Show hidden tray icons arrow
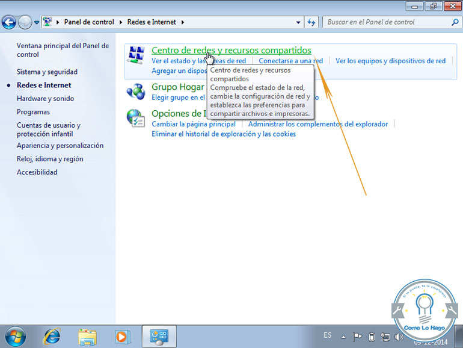The height and width of the screenshot is (348, 463). 343,337
